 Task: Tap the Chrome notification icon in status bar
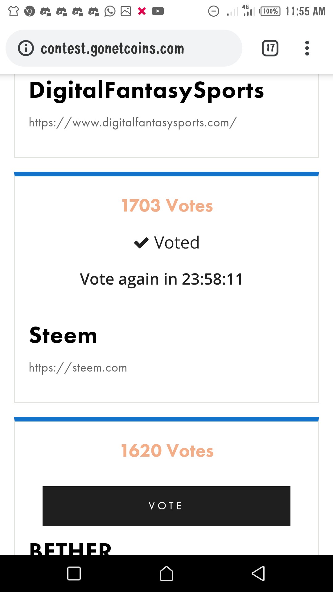30,11
